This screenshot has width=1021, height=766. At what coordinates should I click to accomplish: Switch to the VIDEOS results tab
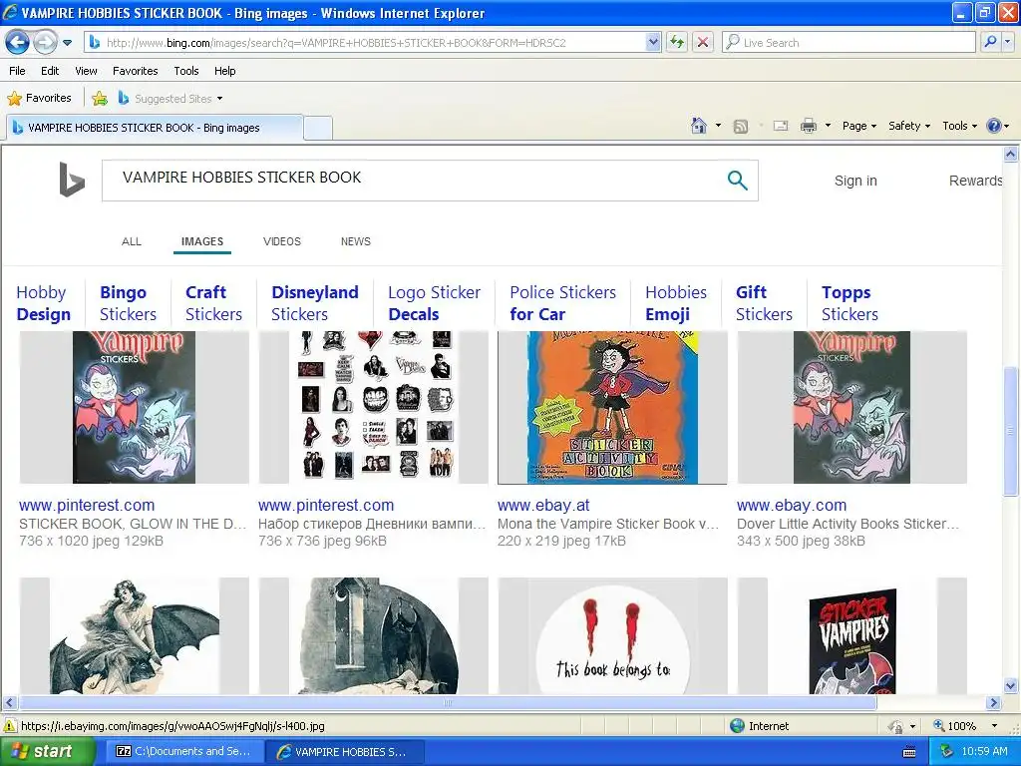pyautogui.click(x=282, y=241)
